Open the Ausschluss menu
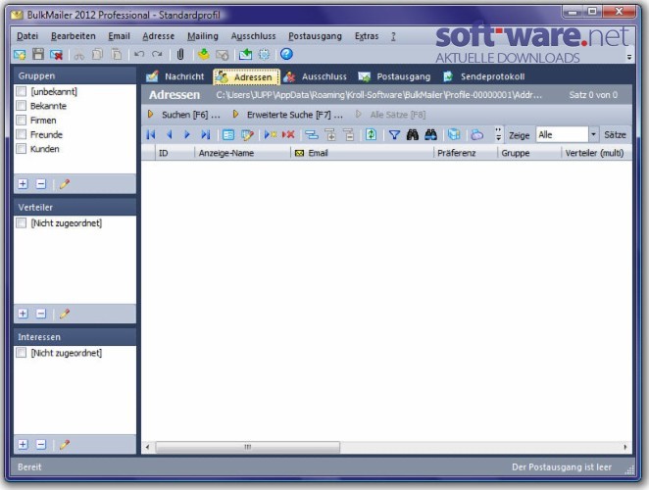 [253, 36]
